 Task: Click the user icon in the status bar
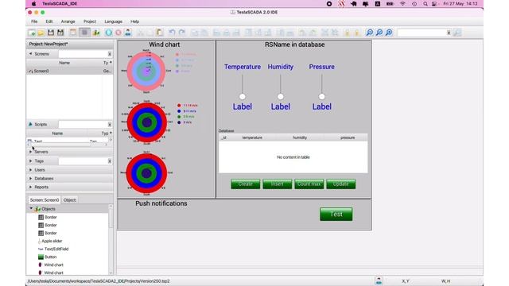pyautogui.click(x=379, y=280)
